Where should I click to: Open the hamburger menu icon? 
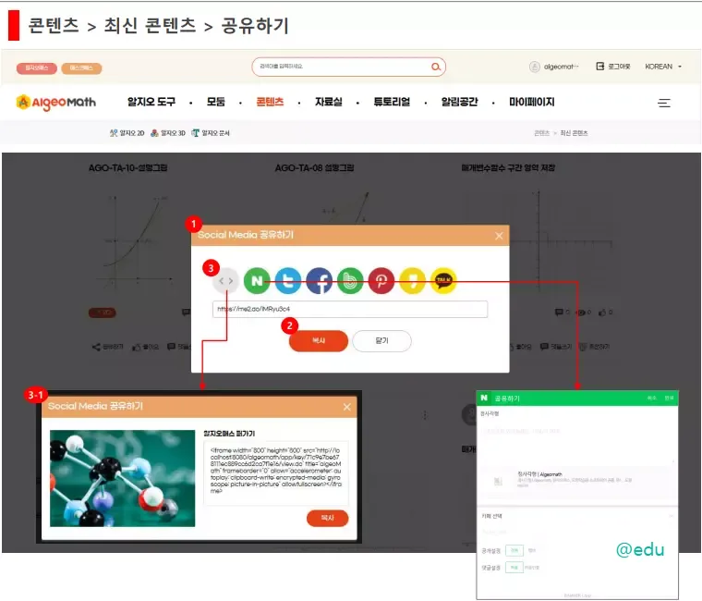(x=664, y=103)
